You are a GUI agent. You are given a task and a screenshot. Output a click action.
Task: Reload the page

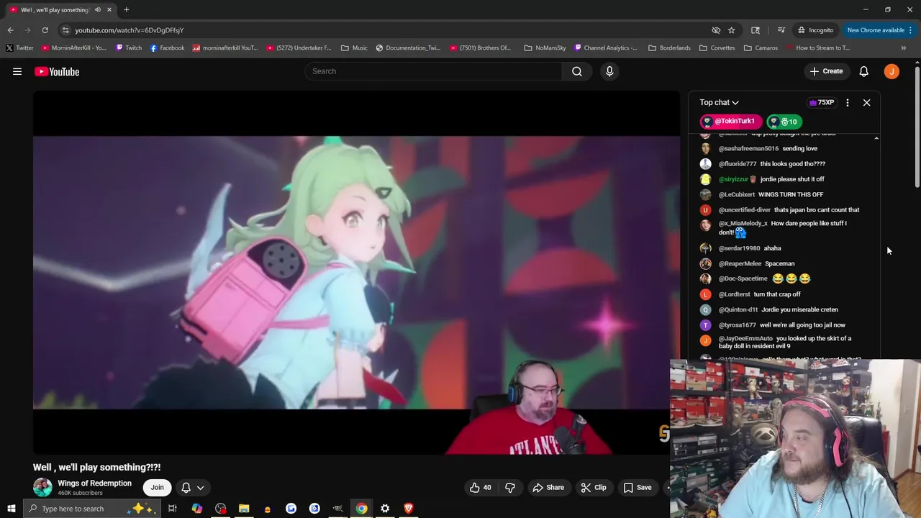tap(45, 30)
